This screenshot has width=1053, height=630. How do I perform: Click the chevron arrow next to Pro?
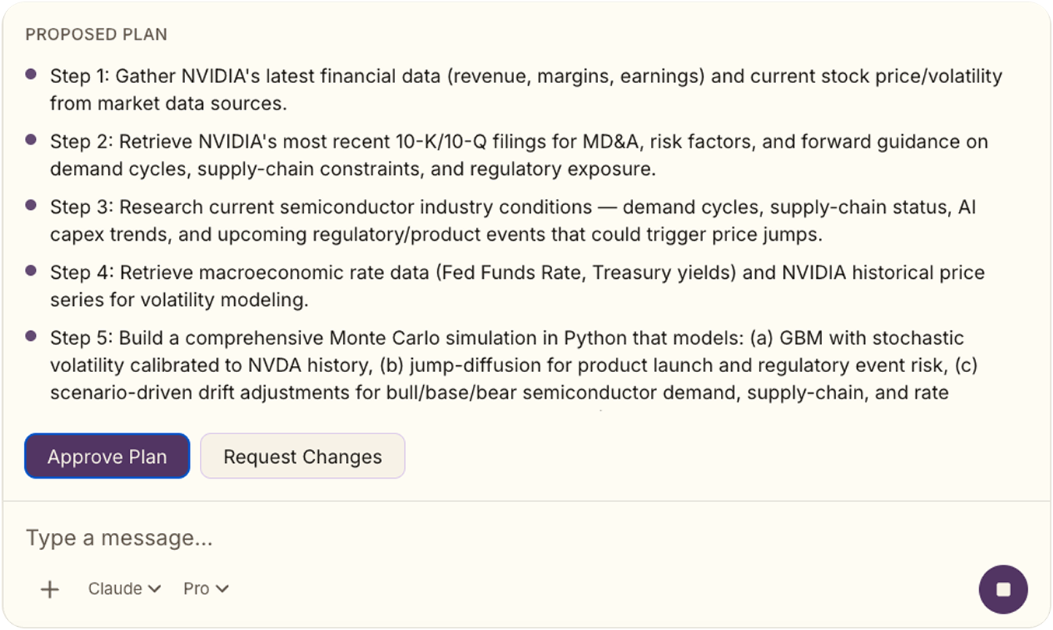222,589
